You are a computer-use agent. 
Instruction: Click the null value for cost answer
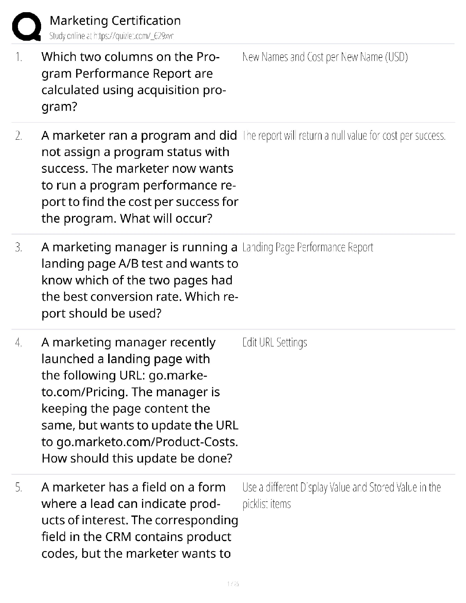344,136
